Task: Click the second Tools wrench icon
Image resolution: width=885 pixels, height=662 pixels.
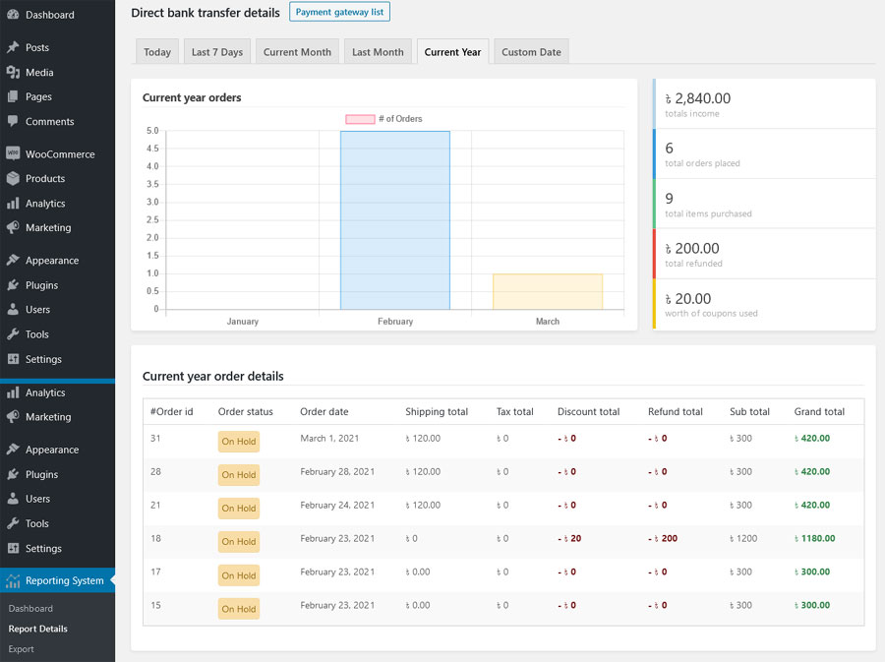Action: click(13, 523)
